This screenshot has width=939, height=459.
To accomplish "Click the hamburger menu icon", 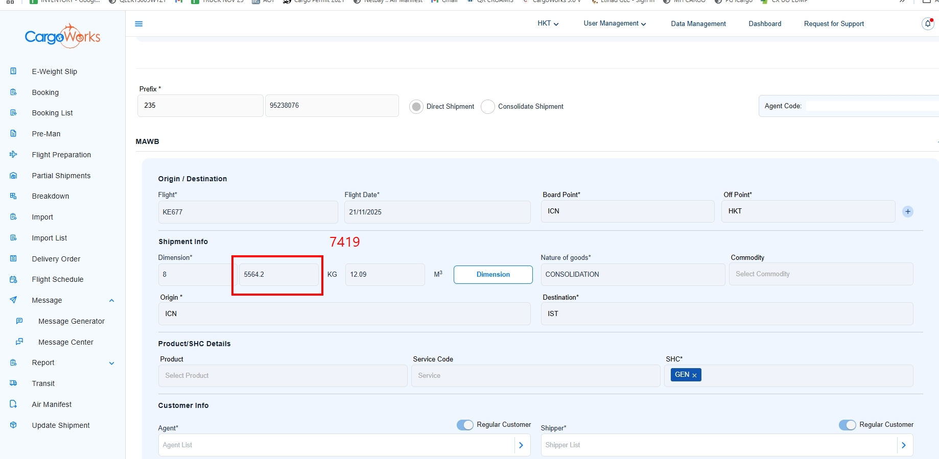I will pyautogui.click(x=138, y=24).
